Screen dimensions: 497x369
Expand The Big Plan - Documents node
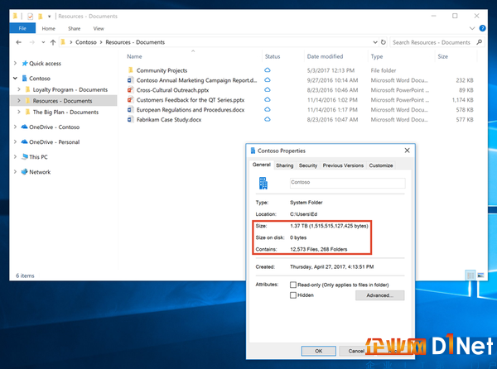pyautogui.click(x=19, y=112)
